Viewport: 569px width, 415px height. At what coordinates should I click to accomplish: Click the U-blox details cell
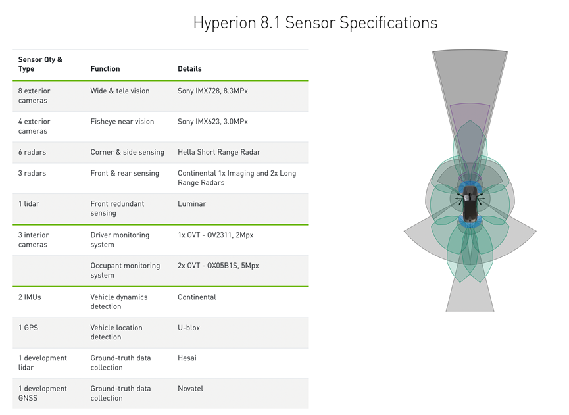[x=189, y=328]
